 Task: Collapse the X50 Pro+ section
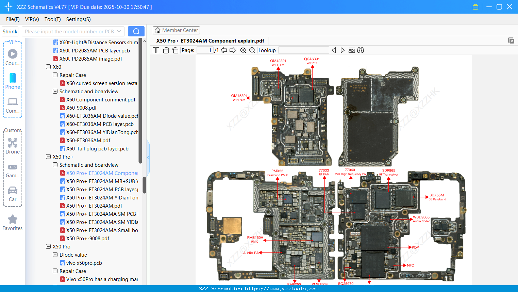[x=48, y=157]
